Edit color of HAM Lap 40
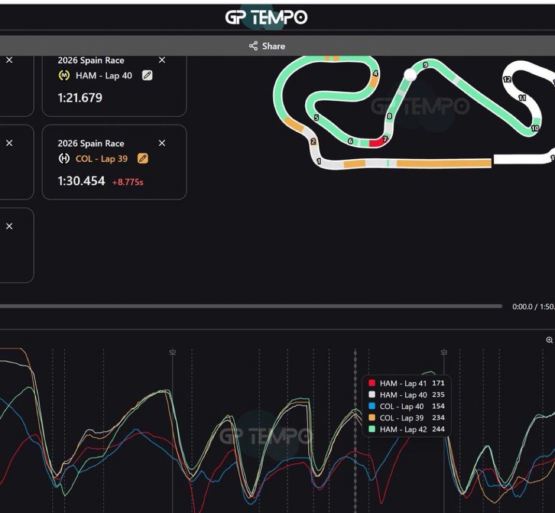This screenshot has width=555, height=513. pos(147,75)
